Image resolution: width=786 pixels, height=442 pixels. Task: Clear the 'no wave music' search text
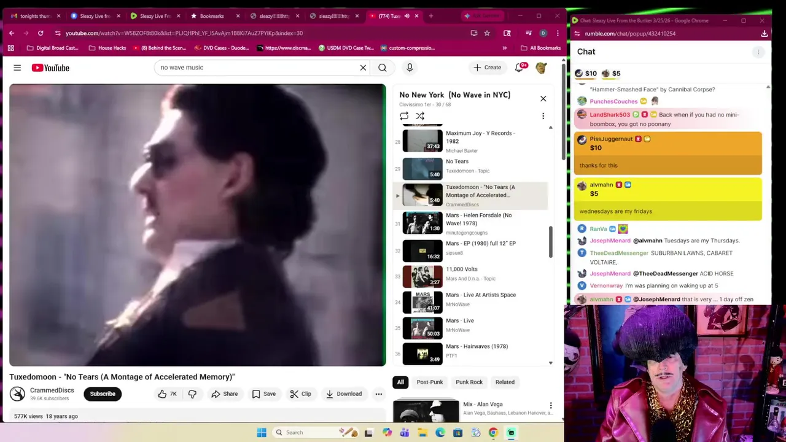363,68
